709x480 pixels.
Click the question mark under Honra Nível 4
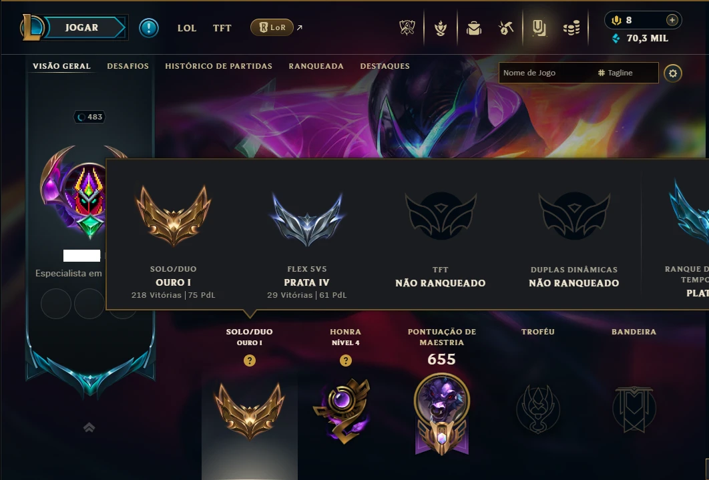click(345, 361)
